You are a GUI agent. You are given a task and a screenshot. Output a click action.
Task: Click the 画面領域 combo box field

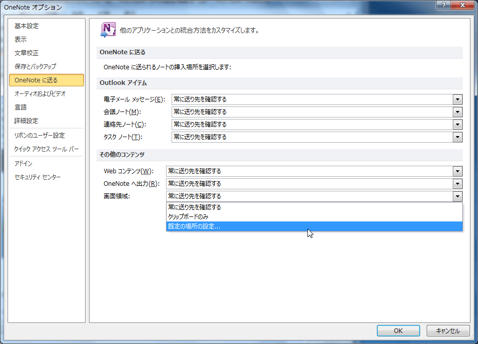coord(314,196)
